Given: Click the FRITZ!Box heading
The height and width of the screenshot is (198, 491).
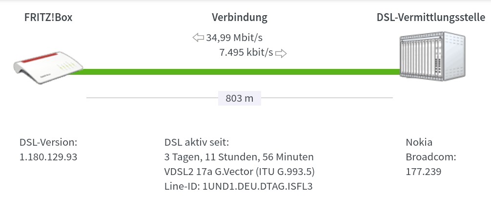Looking at the screenshot, I should [48, 18].
